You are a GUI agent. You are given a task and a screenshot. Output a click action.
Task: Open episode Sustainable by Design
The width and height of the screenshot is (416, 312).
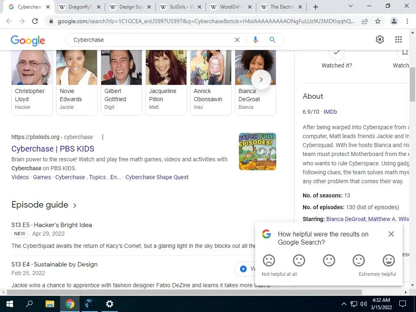pos(54,264)
